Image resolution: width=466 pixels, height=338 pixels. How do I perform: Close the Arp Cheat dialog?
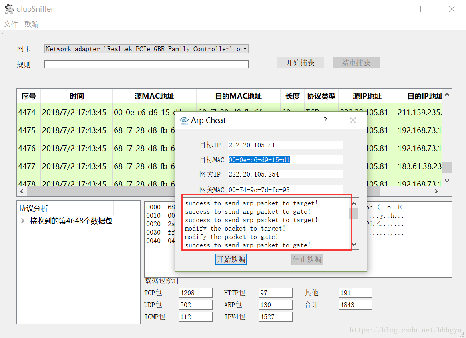click(x=353, y=121)
